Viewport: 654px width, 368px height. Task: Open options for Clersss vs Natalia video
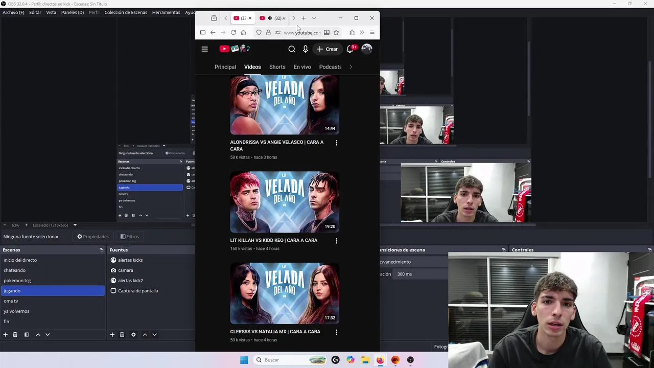pyautogui.click(x=336, y=332)
